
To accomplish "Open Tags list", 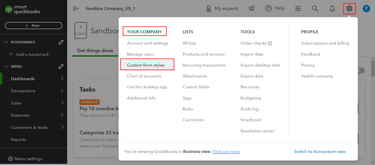I will pos(187,98).
